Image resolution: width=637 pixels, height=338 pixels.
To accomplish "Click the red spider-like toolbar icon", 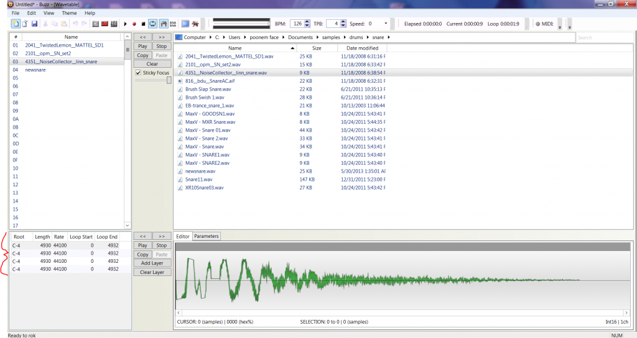I will pyautogui.click(x=195, y=24).
